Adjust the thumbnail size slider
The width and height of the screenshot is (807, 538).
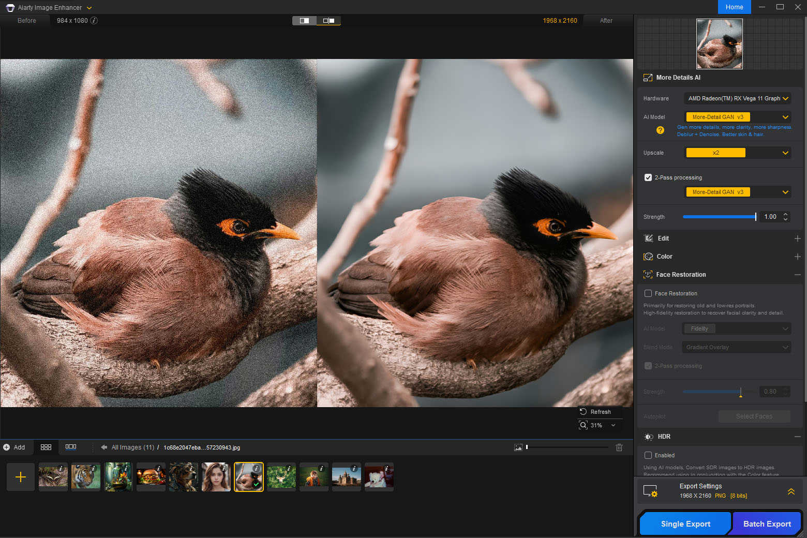[x=567, y=447]
